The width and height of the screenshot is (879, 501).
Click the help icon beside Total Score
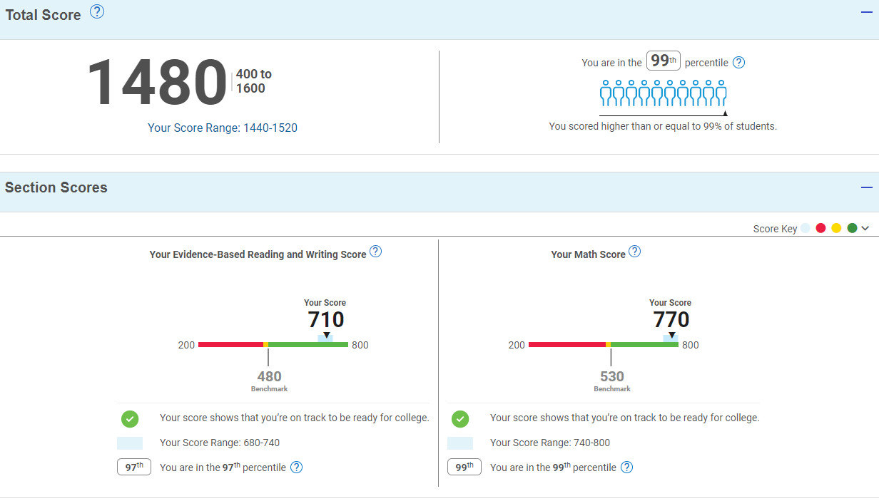pos(97,11)
